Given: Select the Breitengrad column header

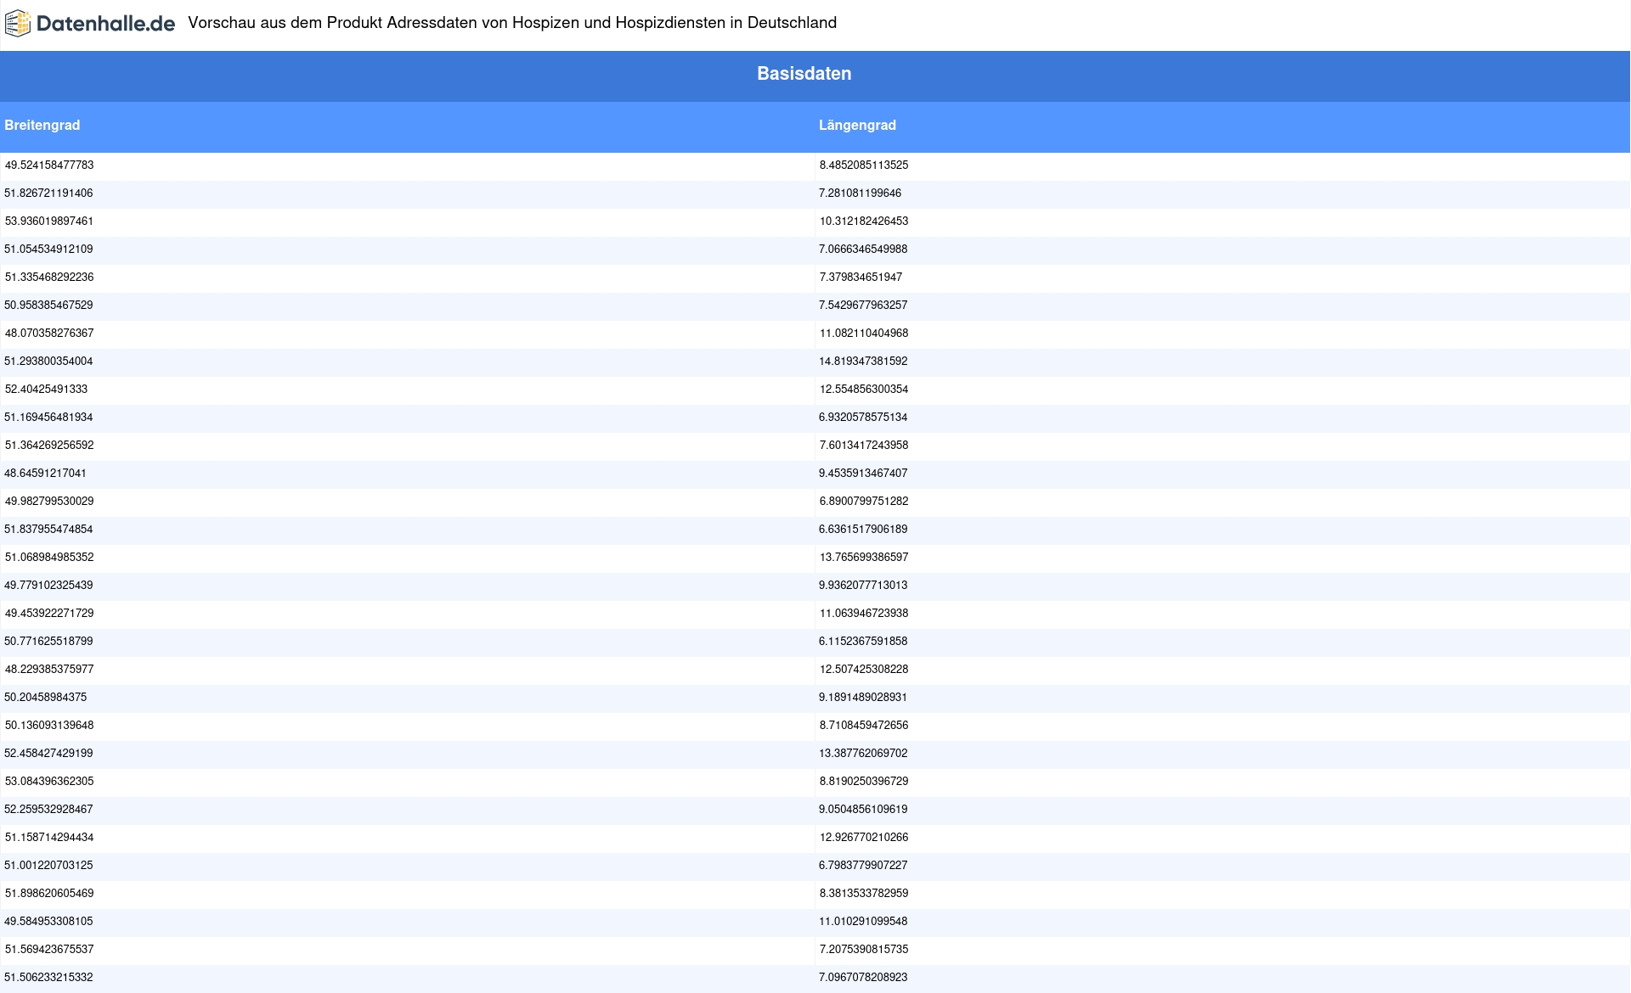Looking at the screenshot, I should 42,126.
